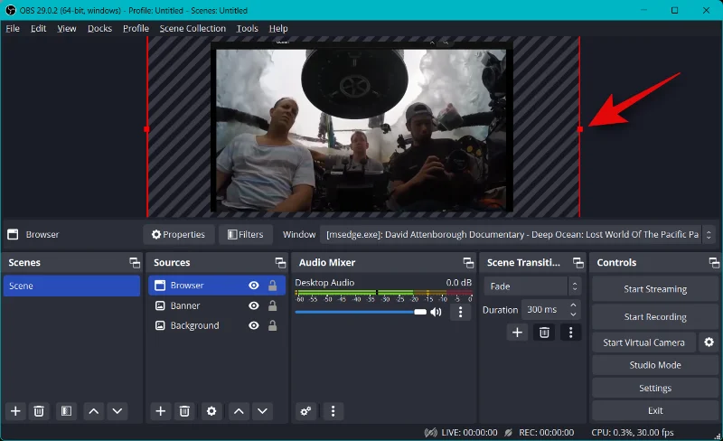Increase Duration with up stepper arrow

[x=573, y=305]
